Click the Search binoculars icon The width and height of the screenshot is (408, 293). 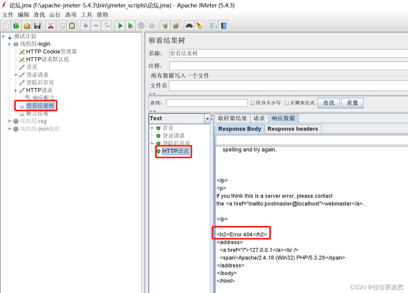189,26
